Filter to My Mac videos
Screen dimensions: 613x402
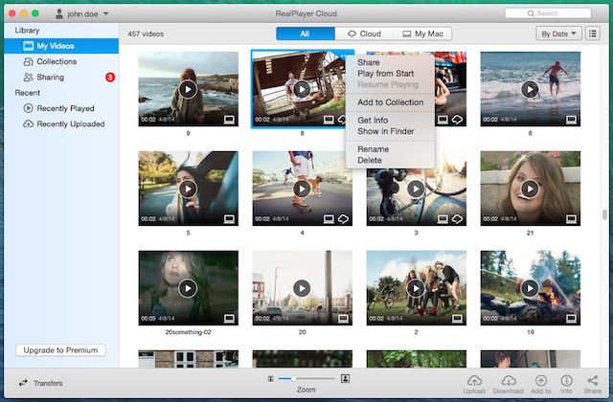(x=422, y=33)
